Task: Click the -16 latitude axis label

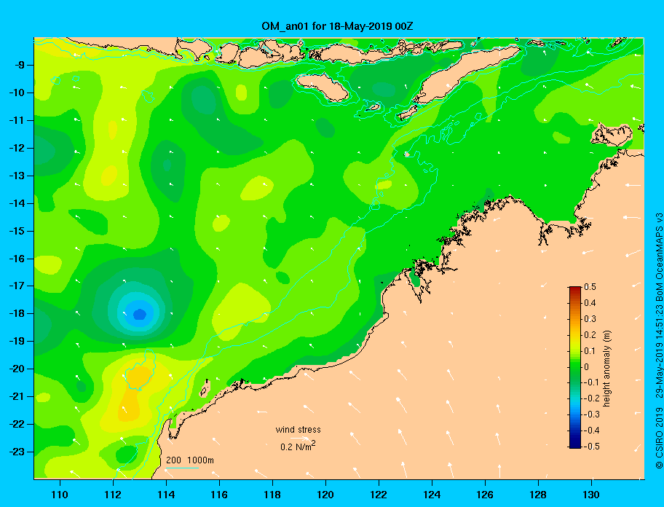Action: (17, 259)
